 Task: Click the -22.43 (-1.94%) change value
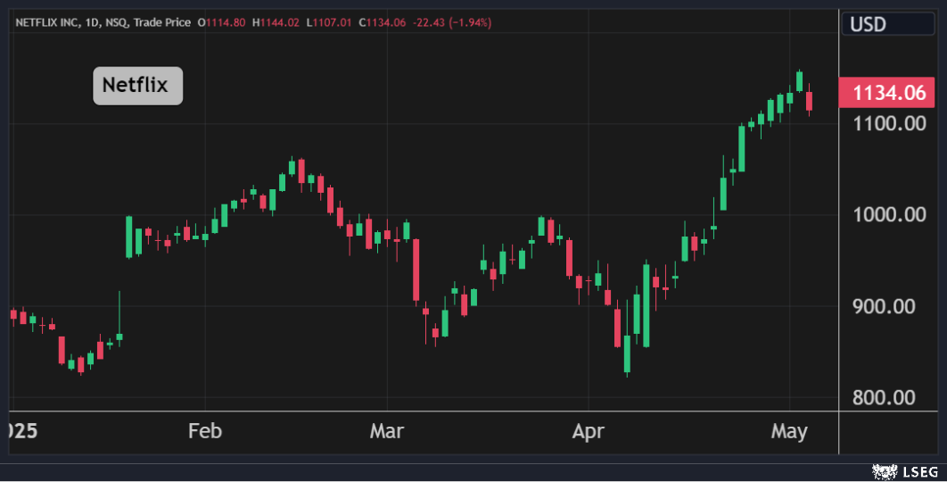pyautogui.click(x=452, y=22)
